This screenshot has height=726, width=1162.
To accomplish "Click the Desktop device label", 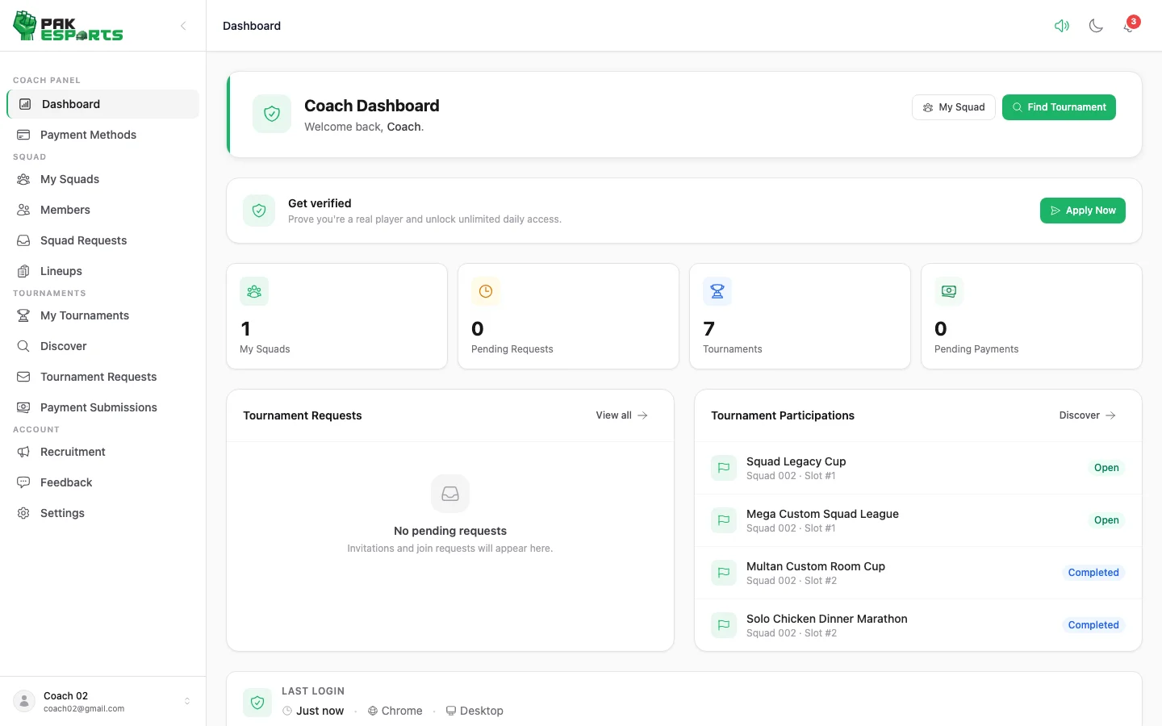I will coord(474,711).
